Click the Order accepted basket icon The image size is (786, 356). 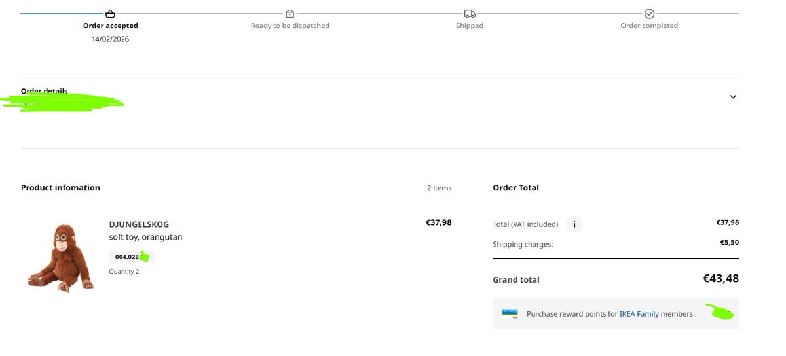(110, 13)
